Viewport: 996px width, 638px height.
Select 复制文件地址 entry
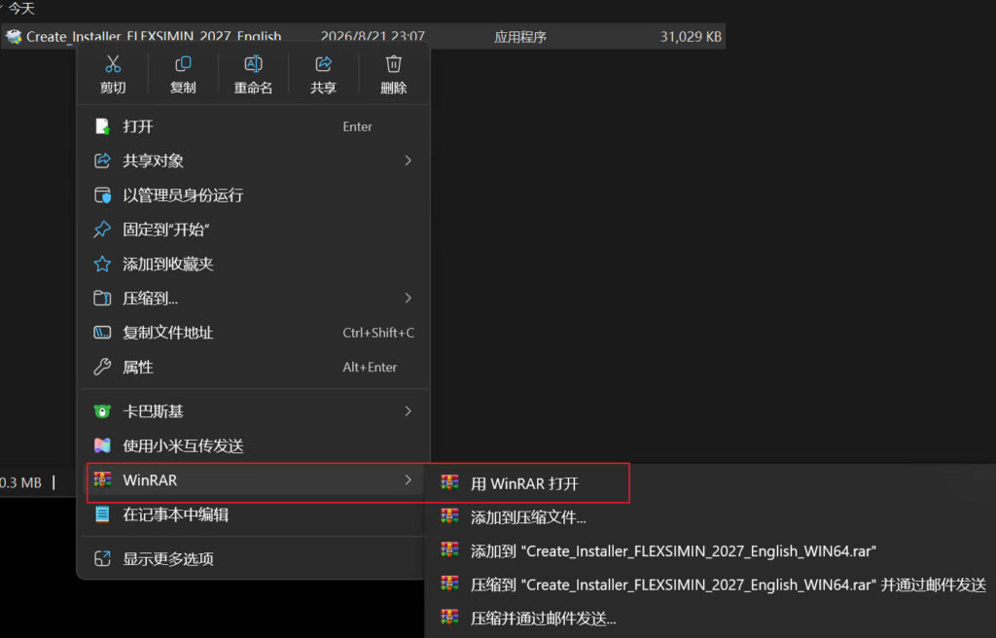pyautogui.click(x=253, y=333)
